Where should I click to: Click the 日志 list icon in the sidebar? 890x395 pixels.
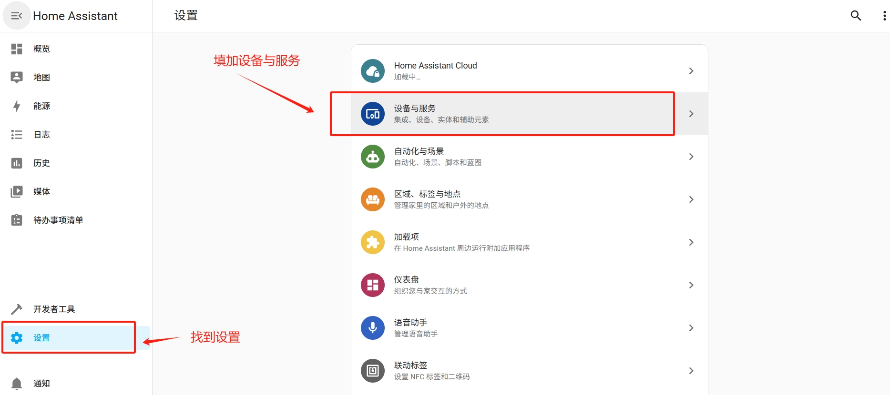pyautogui.click(x=17, y=135)
